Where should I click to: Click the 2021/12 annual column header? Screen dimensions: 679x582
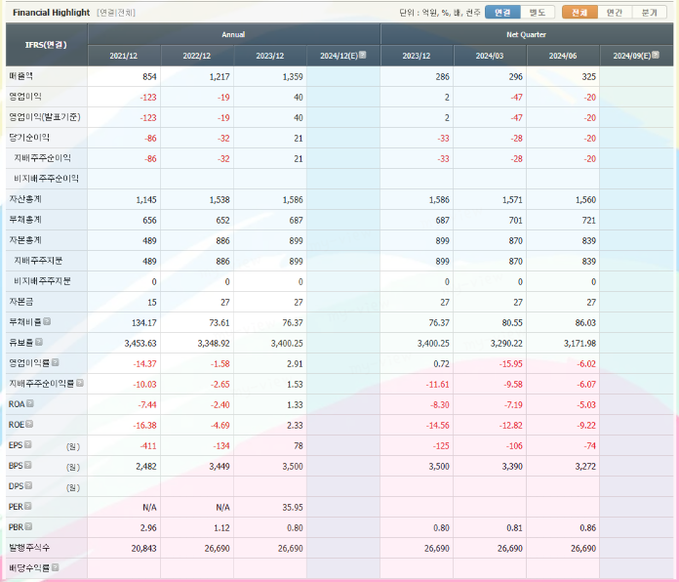click(x=124, y=56)
